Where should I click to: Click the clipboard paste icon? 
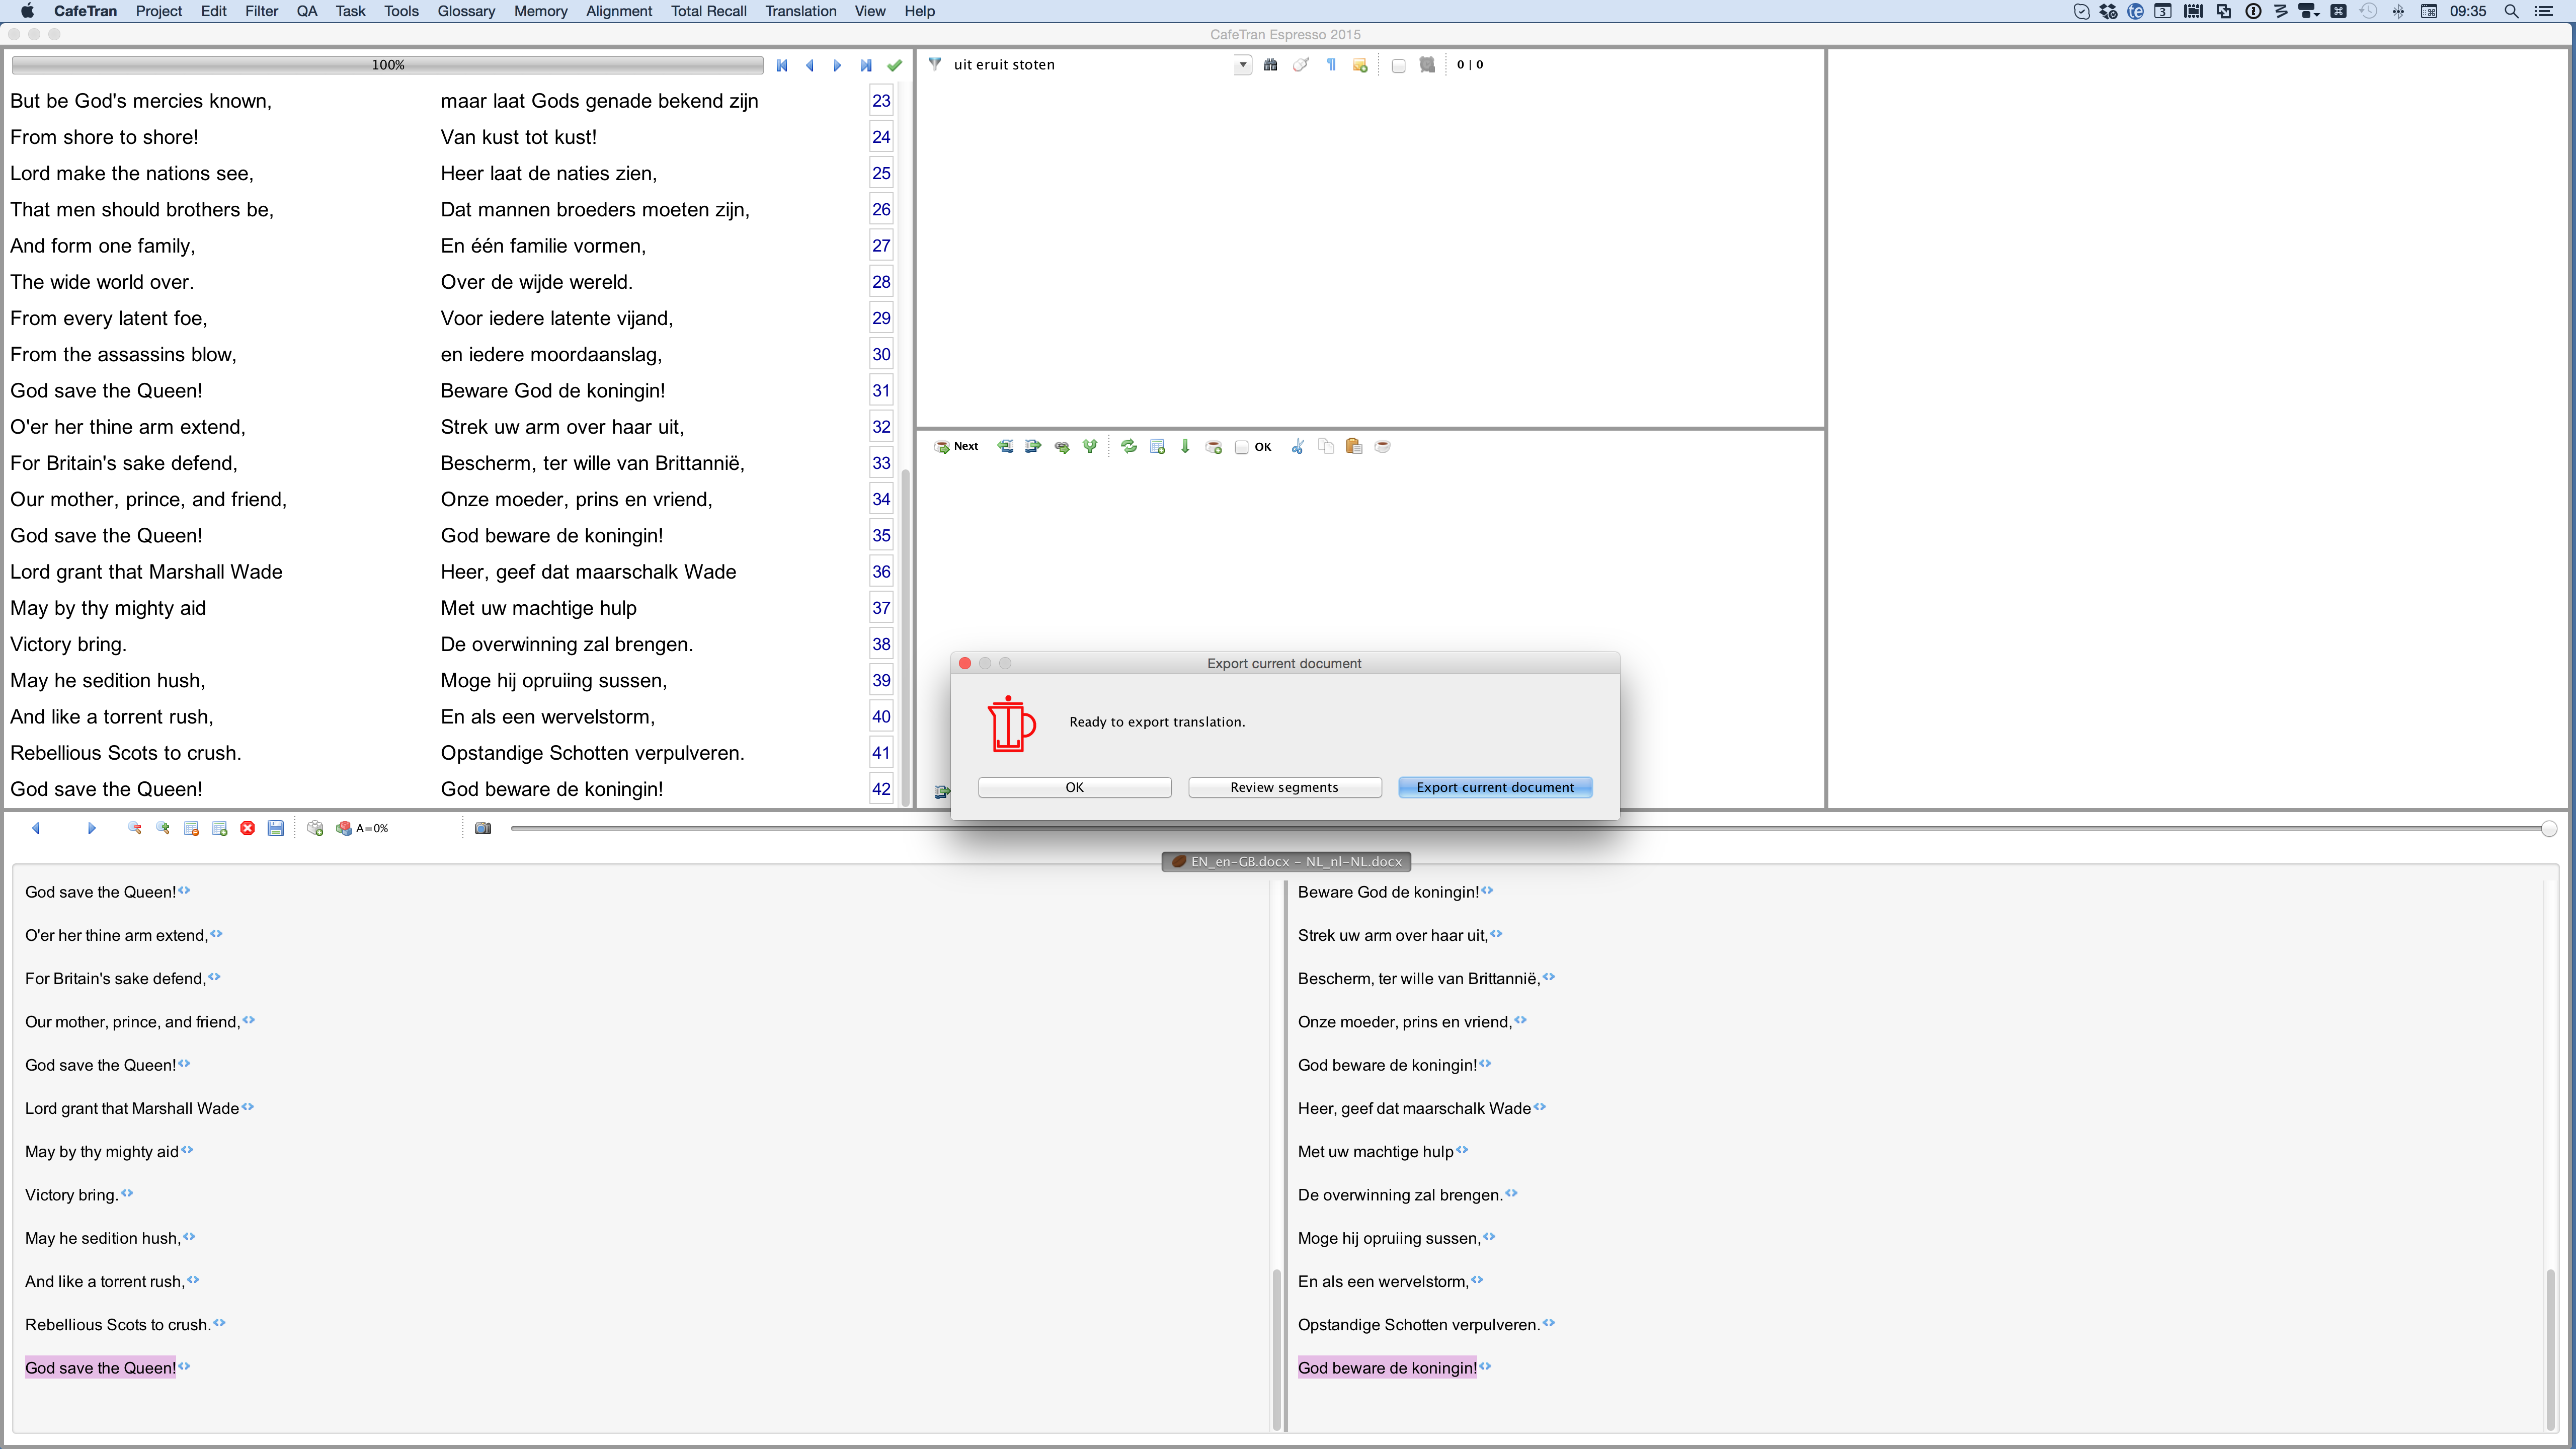pyautogui.click(x=1354, y=447)
